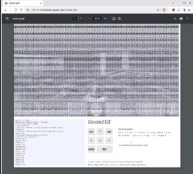Open the PDF viewer sidebar menu
This screenshot has width=193, height=174.
pyautogui.click(x=7, y=19)
